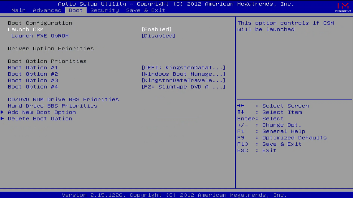Image resolution: width=353 pixels, height=198 pixels.
Task: Select the Boot tab
Action: (76, 10)
